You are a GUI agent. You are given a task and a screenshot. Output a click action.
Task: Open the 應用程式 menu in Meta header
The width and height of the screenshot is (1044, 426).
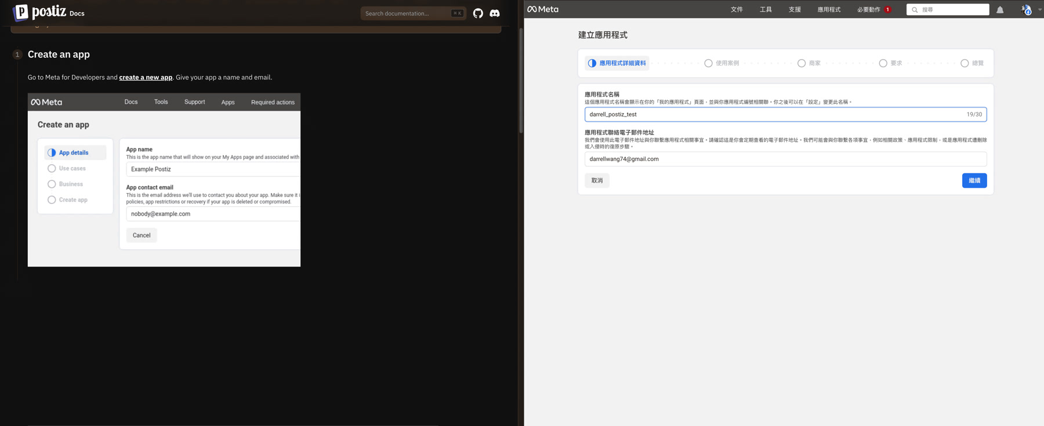coord(829,9)
